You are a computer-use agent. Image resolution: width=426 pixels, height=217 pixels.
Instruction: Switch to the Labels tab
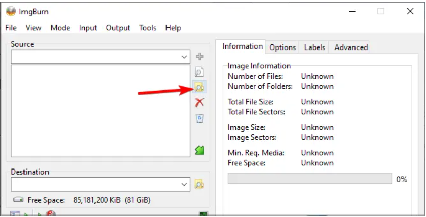[x=314, y=47]
